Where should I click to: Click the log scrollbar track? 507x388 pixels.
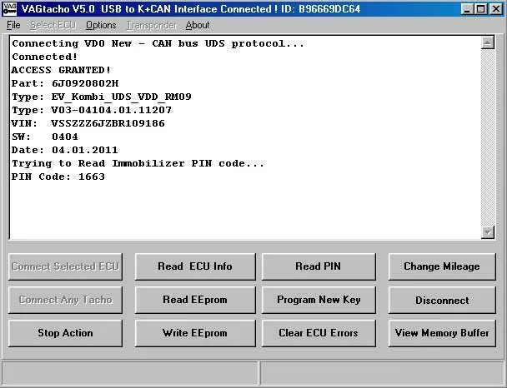(488, 138)
